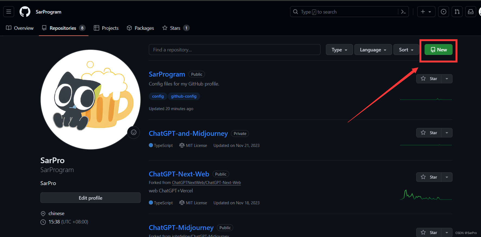Expand star lists dropdown for ChatGPT-and-Midjourney
Screen dimensions: 481x237
point(447,133)
